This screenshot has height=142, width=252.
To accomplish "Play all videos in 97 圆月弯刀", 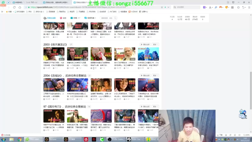I will 145,107.
